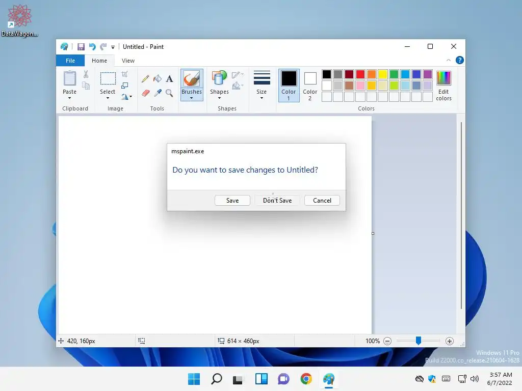Click the Select rectangle tool
Image resolution: width=522 pixels, height=391 pixels.
108,78
